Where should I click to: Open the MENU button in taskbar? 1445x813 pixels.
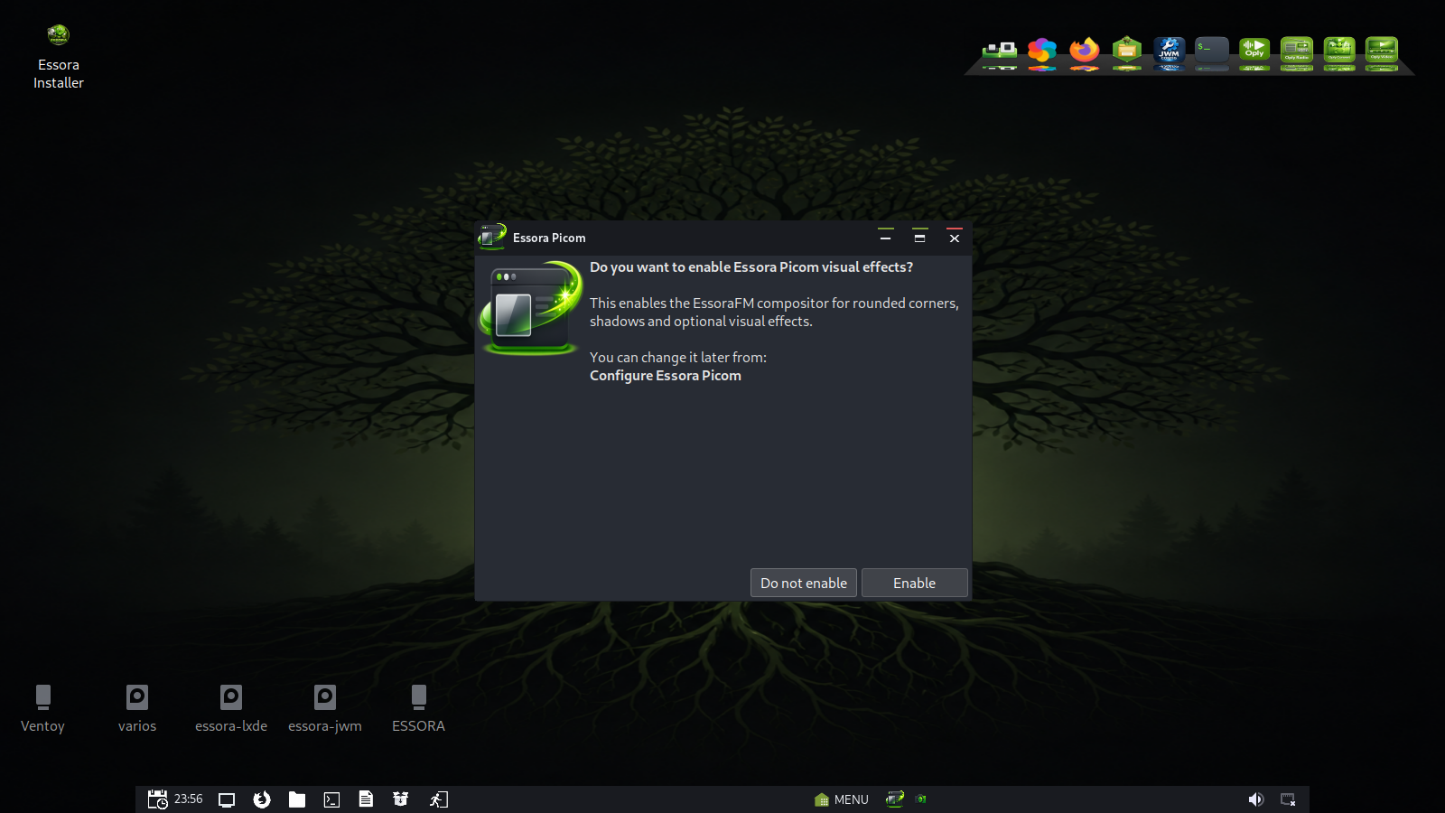(842, 799)
